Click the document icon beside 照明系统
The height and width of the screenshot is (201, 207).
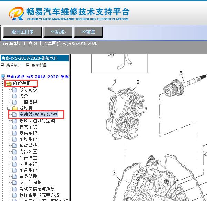pos(14,164)
